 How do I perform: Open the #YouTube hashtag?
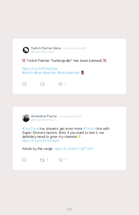click(x=30, y=129)
